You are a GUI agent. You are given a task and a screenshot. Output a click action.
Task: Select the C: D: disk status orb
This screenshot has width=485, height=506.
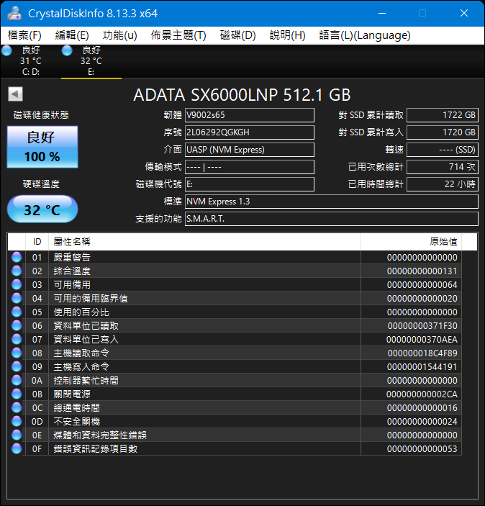6,50
